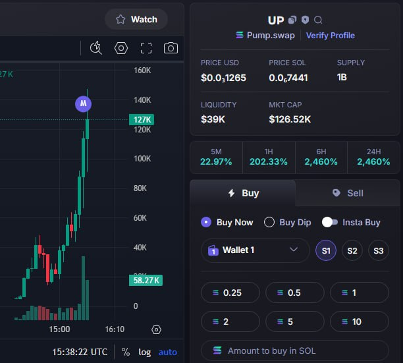Switch to the Sell tab
The width and height of the screenshot is (403, 363).
click(348, 193)
